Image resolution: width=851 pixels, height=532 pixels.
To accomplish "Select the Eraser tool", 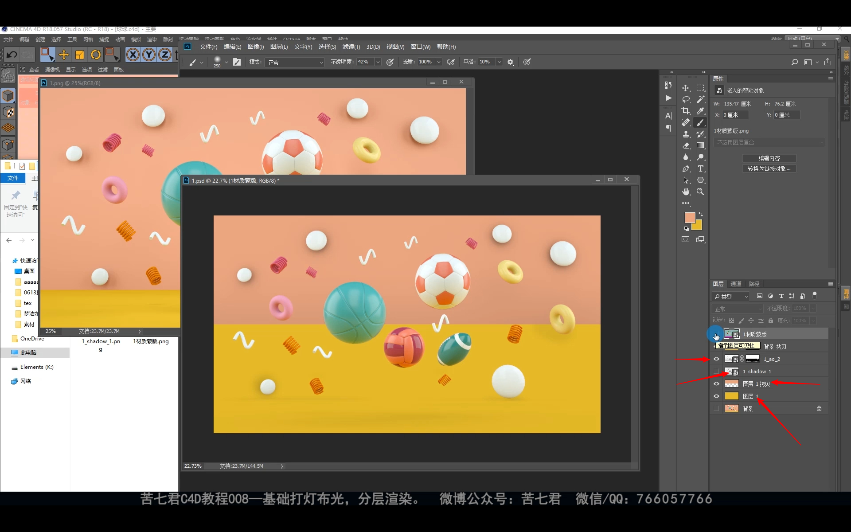I will tap(686, 145).
